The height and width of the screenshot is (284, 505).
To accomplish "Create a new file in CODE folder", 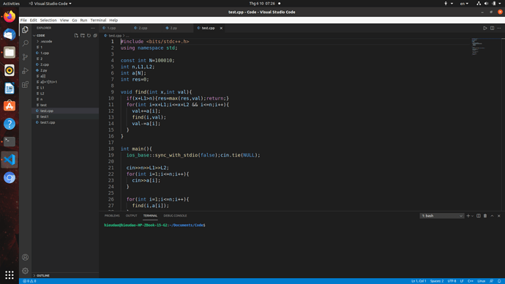I will point(76,35).
